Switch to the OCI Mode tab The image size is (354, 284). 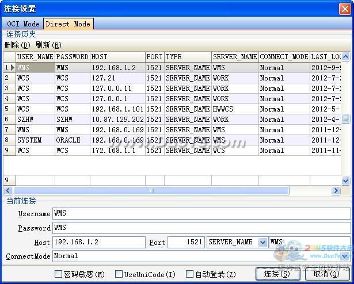(x=23, y=24)
